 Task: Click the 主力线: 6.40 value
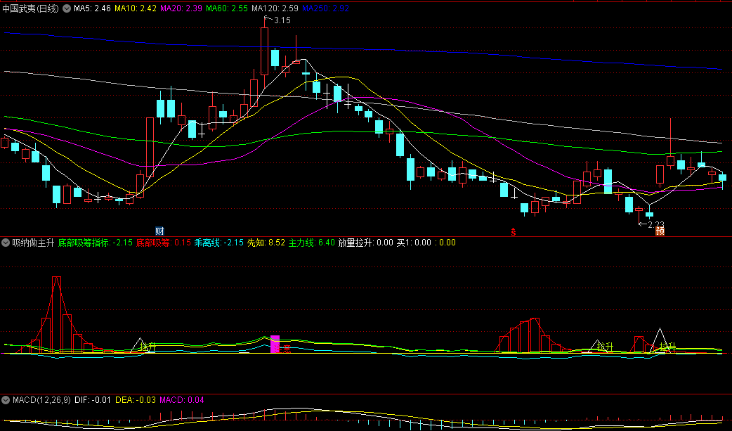point(311,243)
